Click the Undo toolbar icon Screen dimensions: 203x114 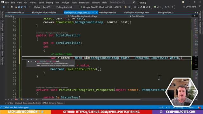25,7
